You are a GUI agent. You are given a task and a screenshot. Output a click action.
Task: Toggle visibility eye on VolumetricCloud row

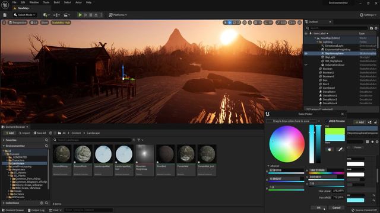pyautogui.click(x=306, y=65)
